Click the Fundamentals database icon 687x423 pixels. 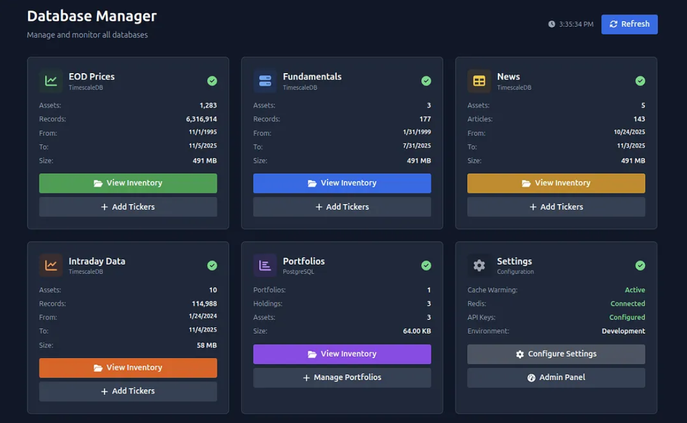tap(265, 81)
